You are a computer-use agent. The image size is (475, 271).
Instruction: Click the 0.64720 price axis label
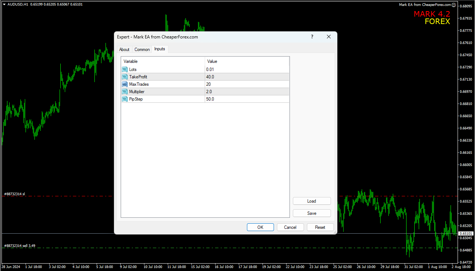(466, 262)
